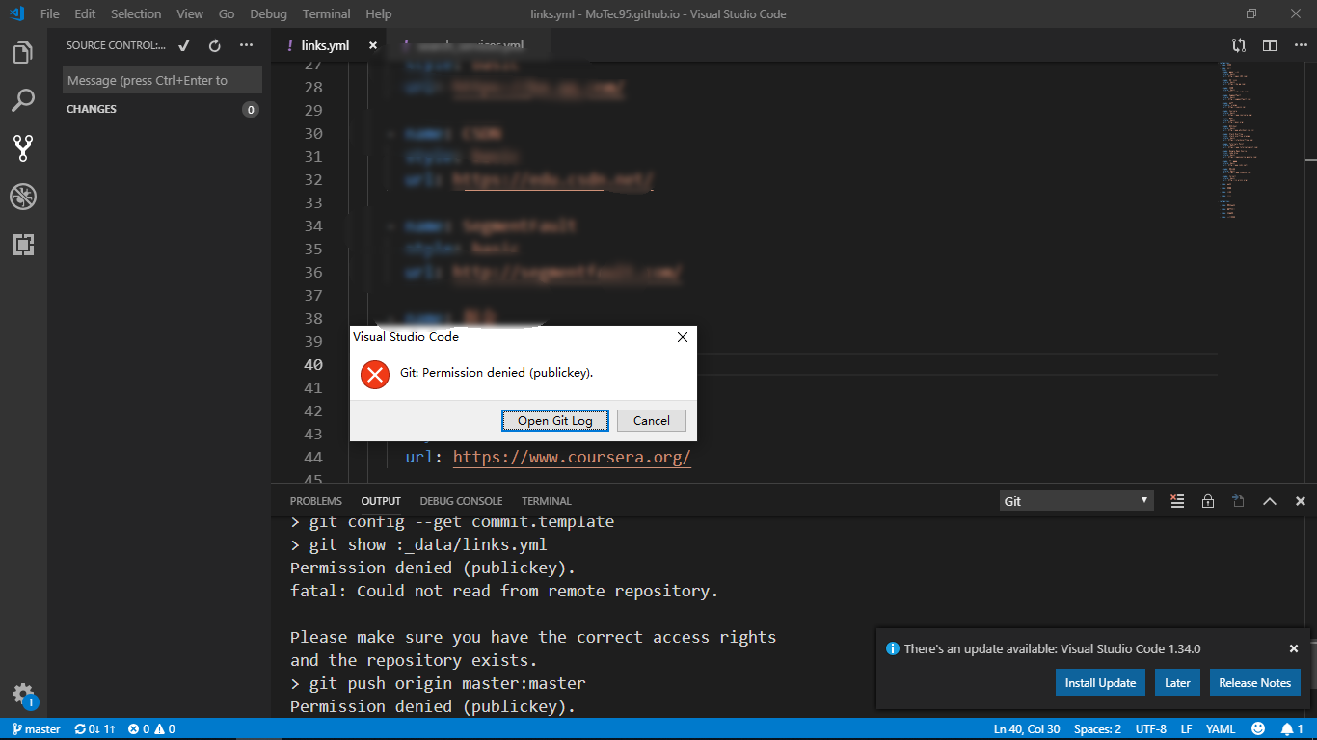Follow the coursera.org link on line 44
Screen dimensions: 1317x740
point(571,456)
